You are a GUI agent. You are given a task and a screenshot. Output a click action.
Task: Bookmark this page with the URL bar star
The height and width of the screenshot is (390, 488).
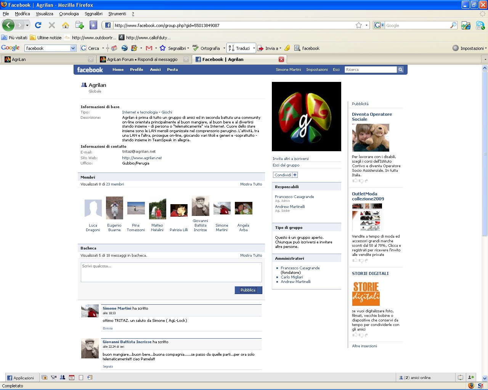click(359, 25)
